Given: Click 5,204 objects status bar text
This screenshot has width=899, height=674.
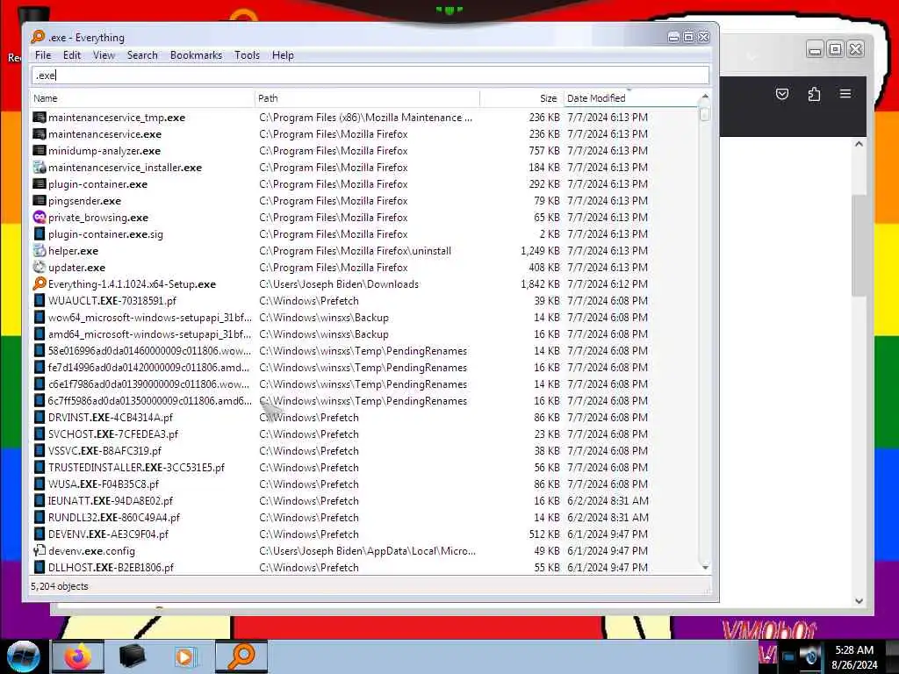Looking at the screenshot, I should pos(60,586).
